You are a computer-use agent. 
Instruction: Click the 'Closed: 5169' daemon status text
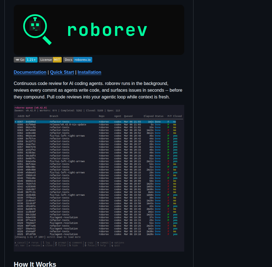tap(94, 111)
